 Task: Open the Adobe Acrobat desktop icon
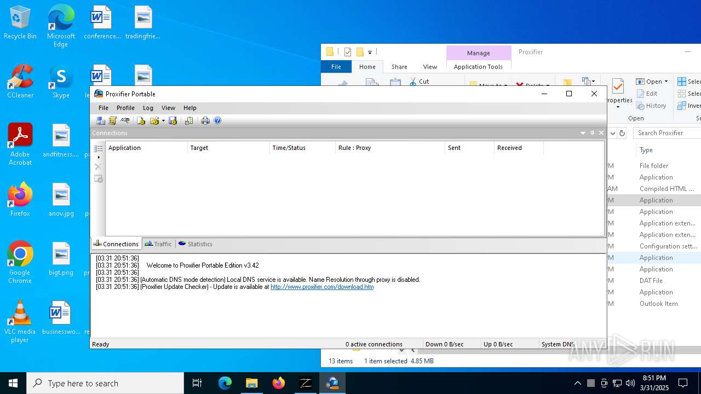pyautogui.click(x=20, y=144)
